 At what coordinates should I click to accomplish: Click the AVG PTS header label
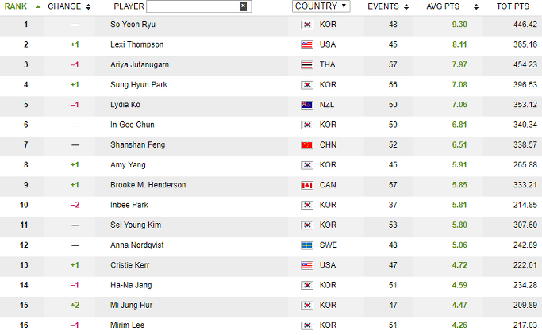tap(443, 6)
